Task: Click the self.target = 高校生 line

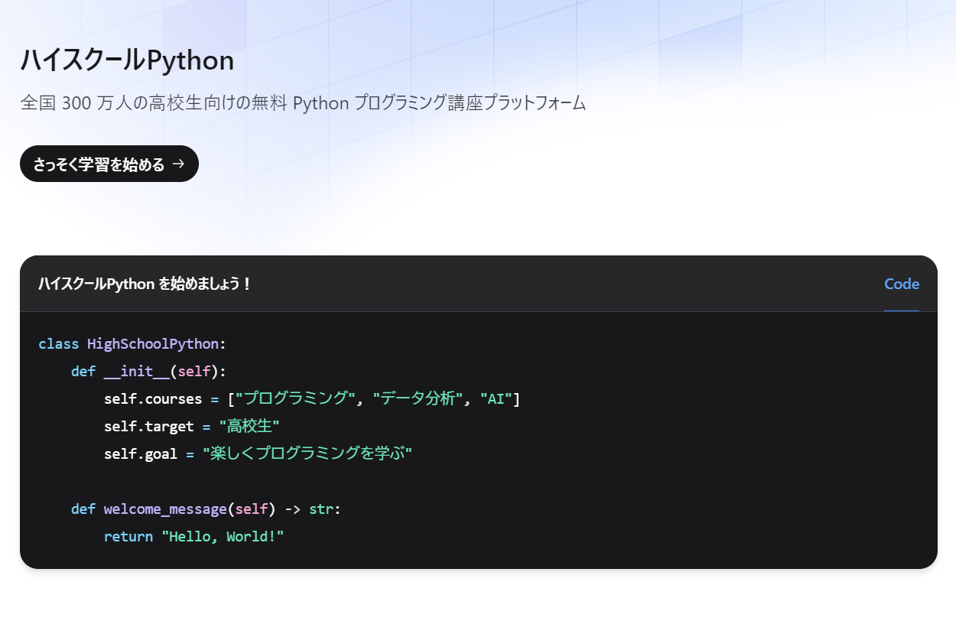Action: [191, 426]
